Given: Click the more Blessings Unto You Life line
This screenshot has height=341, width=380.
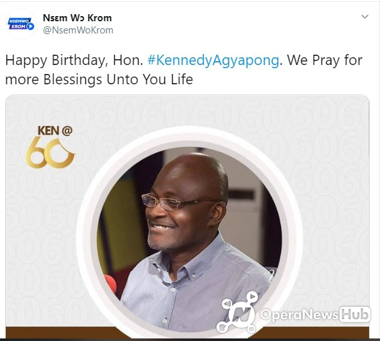Looking at the screenshot, I should (99, 79).
